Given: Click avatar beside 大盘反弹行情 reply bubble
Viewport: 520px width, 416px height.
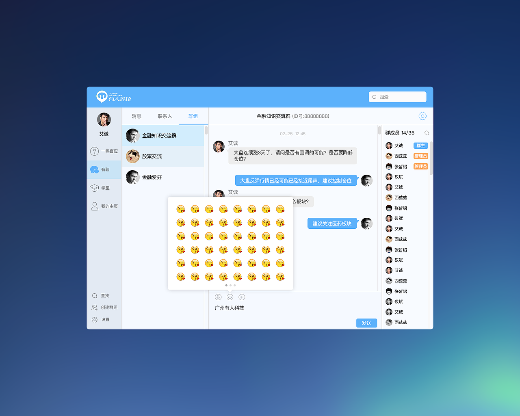Looking at the screenshot, I should (367, 180).
